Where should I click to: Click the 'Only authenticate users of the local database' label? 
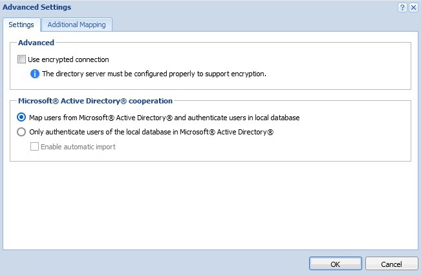pos(152,132)
